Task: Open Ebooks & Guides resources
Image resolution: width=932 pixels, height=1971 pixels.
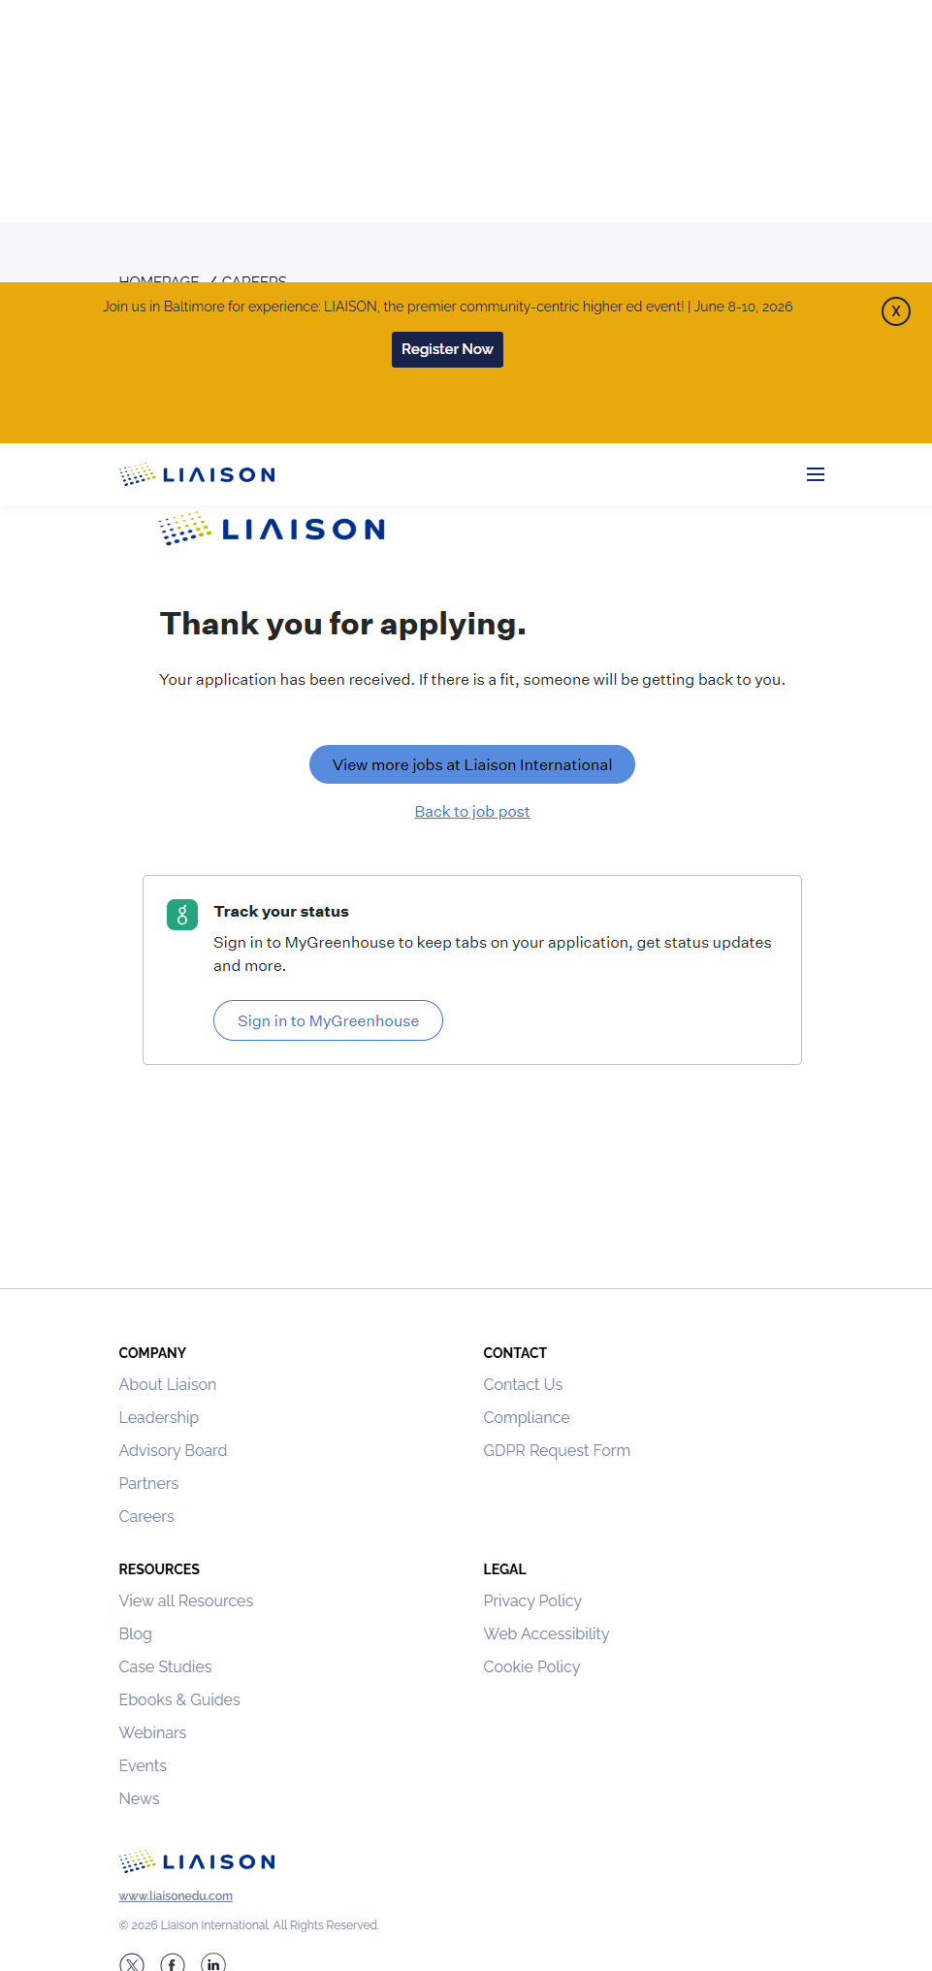Action: click(x=179, y=1699)
